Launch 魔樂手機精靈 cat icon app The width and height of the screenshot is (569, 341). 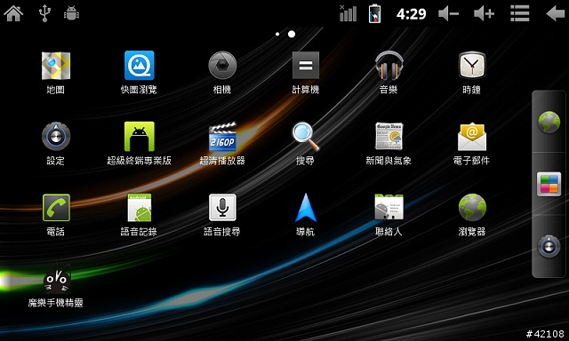tap(57, 279)
